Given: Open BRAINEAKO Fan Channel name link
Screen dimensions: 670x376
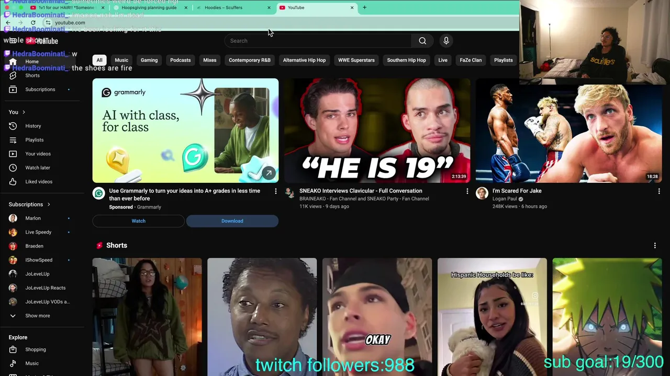Looking at the screenshot, I should 364,199.
